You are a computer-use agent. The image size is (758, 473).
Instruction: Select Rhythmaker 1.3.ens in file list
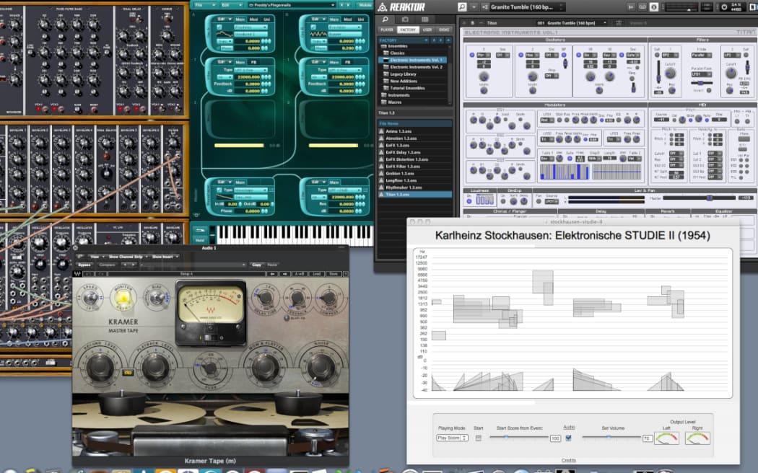[415, 187]
